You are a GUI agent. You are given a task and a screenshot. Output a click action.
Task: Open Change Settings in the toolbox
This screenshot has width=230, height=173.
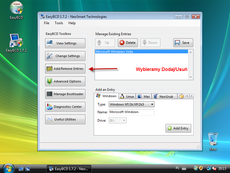click(x=65, y=56)
